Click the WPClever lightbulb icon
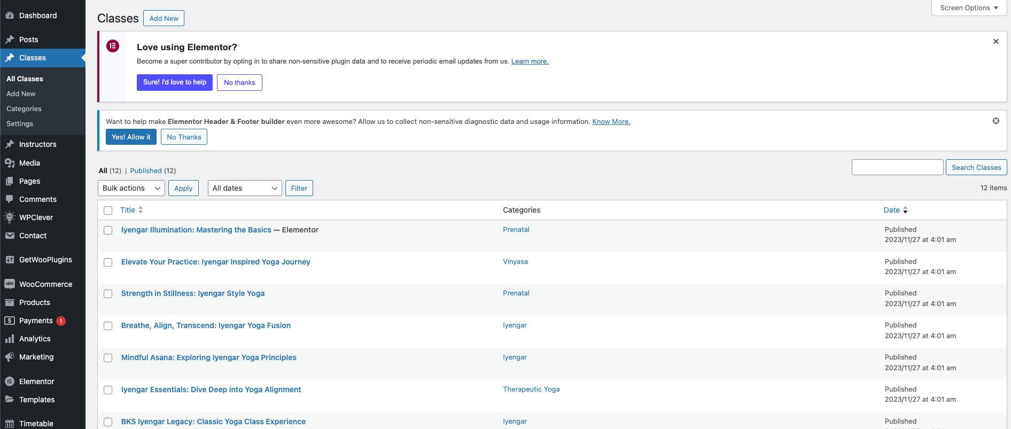Screen dimensions: 1011x429 (x=10, y=217)
